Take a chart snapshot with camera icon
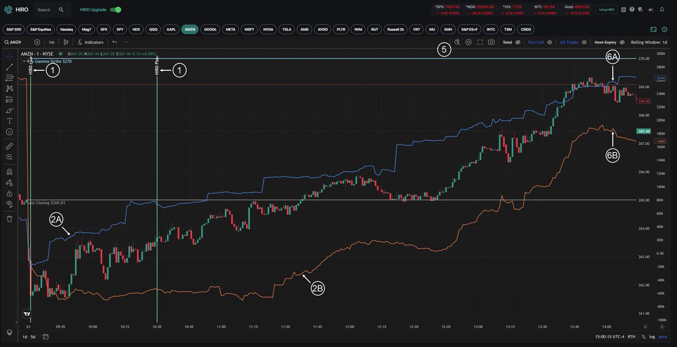This screenshot has width=677, height=347. click(492, 42)
